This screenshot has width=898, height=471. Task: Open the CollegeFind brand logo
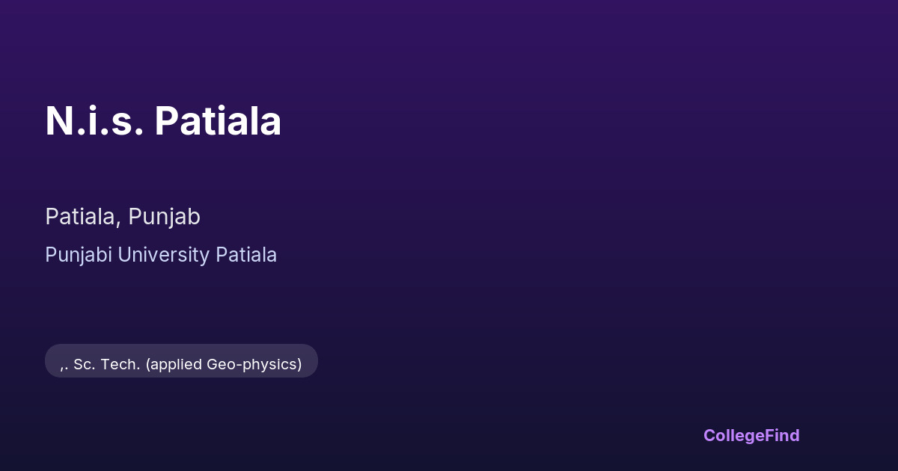click(751, 435)
